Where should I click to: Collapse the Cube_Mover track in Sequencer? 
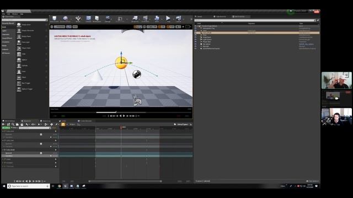(x=3, y=150)
